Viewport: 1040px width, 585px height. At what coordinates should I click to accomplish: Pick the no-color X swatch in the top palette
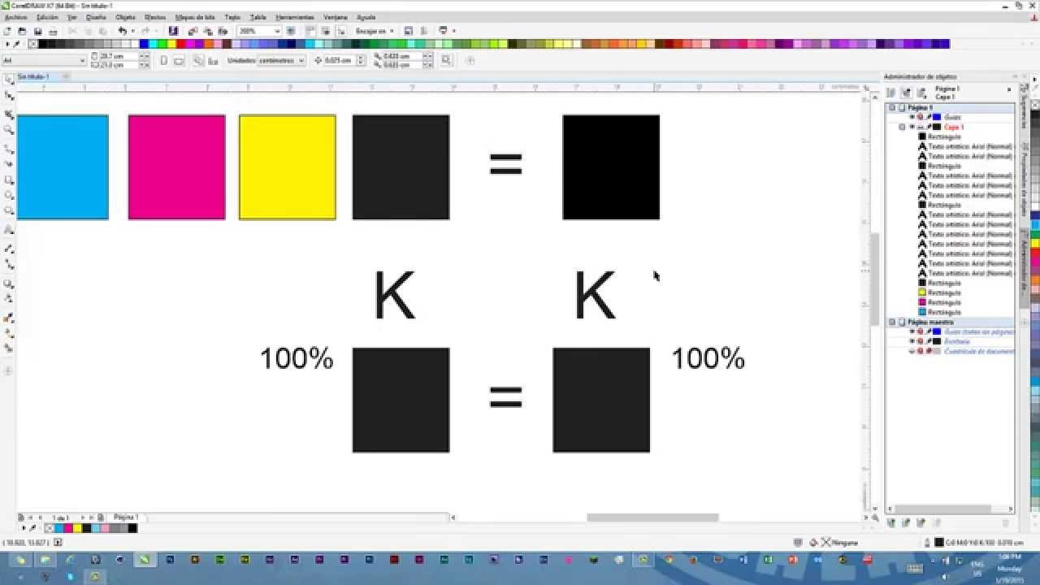point(33,44)
